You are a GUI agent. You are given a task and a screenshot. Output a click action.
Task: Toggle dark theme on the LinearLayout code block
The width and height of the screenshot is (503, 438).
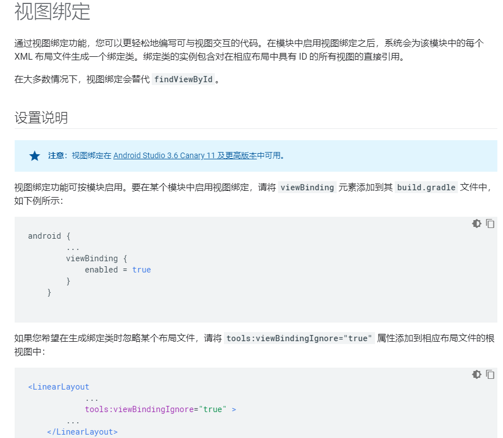pos(476,374)
